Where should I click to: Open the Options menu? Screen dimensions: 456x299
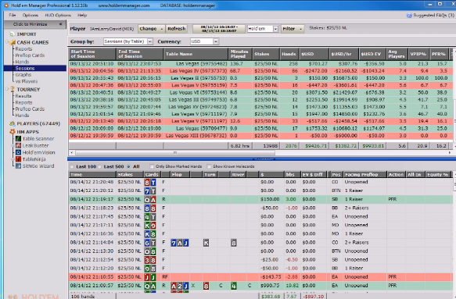point(31,15)
